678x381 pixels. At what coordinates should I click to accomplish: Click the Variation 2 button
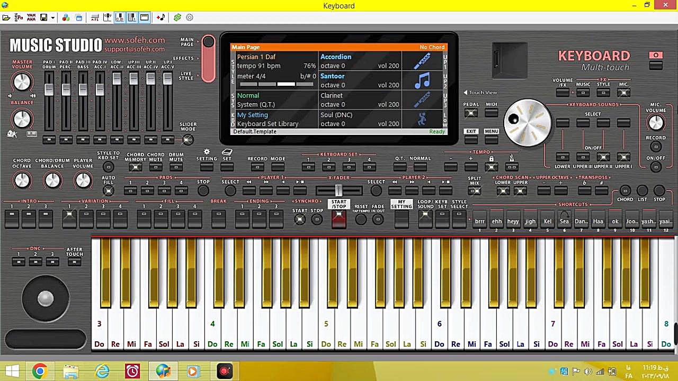[x=86, y=219]
